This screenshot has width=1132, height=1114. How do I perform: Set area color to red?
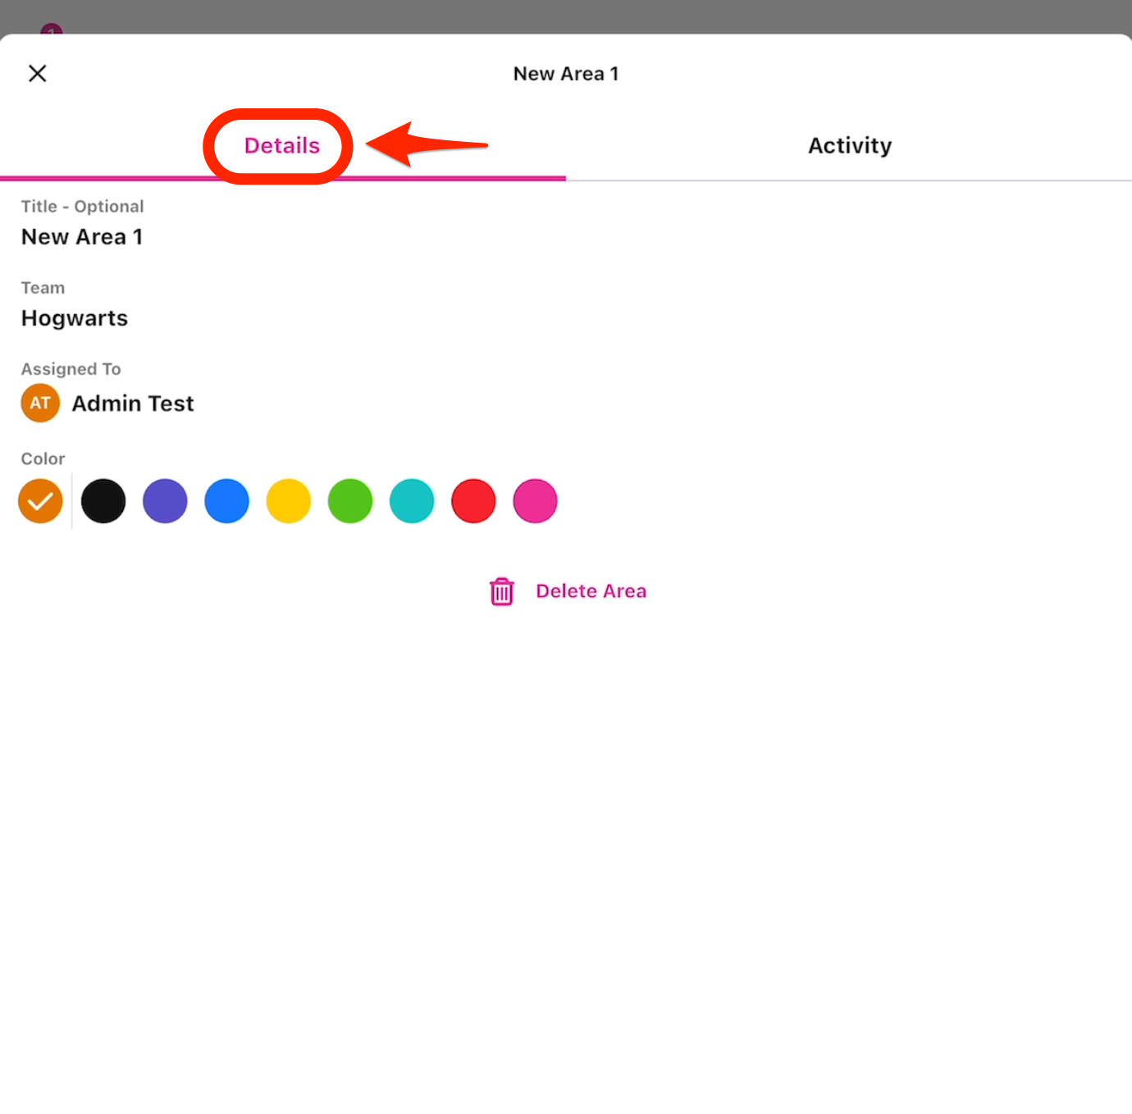(473, 501)
